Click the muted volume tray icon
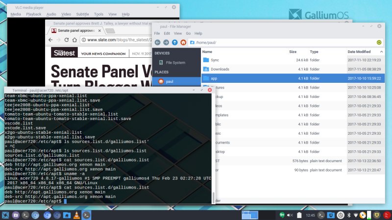Image resolution: width=392 pixels, height=220 pixels. tap(290, 215)
